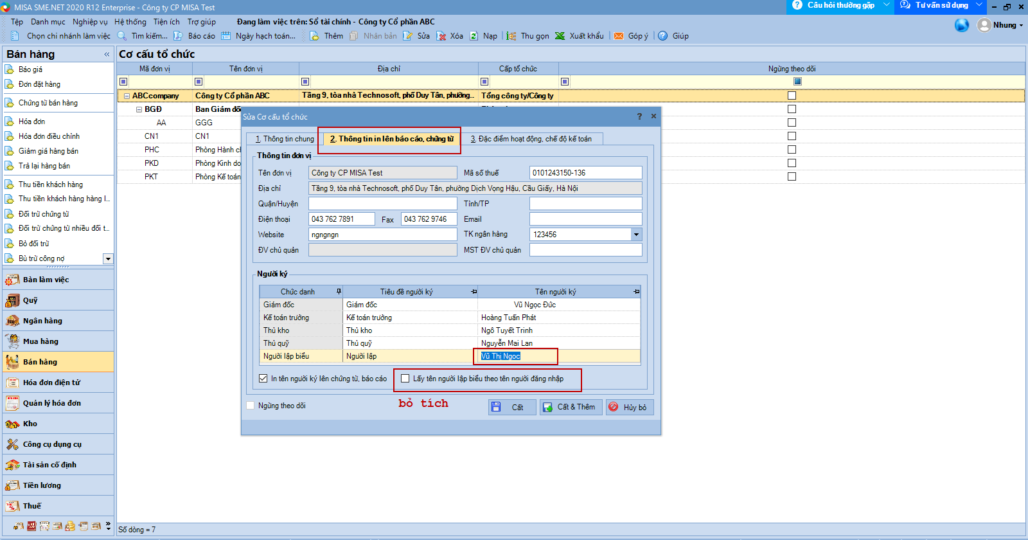Open the Trả lại hàng bán sidebar link
This screenshot has width=1028, height=540.
(x=44, y=166)
